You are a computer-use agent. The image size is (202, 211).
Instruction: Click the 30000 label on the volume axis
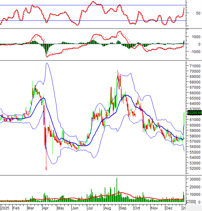[195, 179]
